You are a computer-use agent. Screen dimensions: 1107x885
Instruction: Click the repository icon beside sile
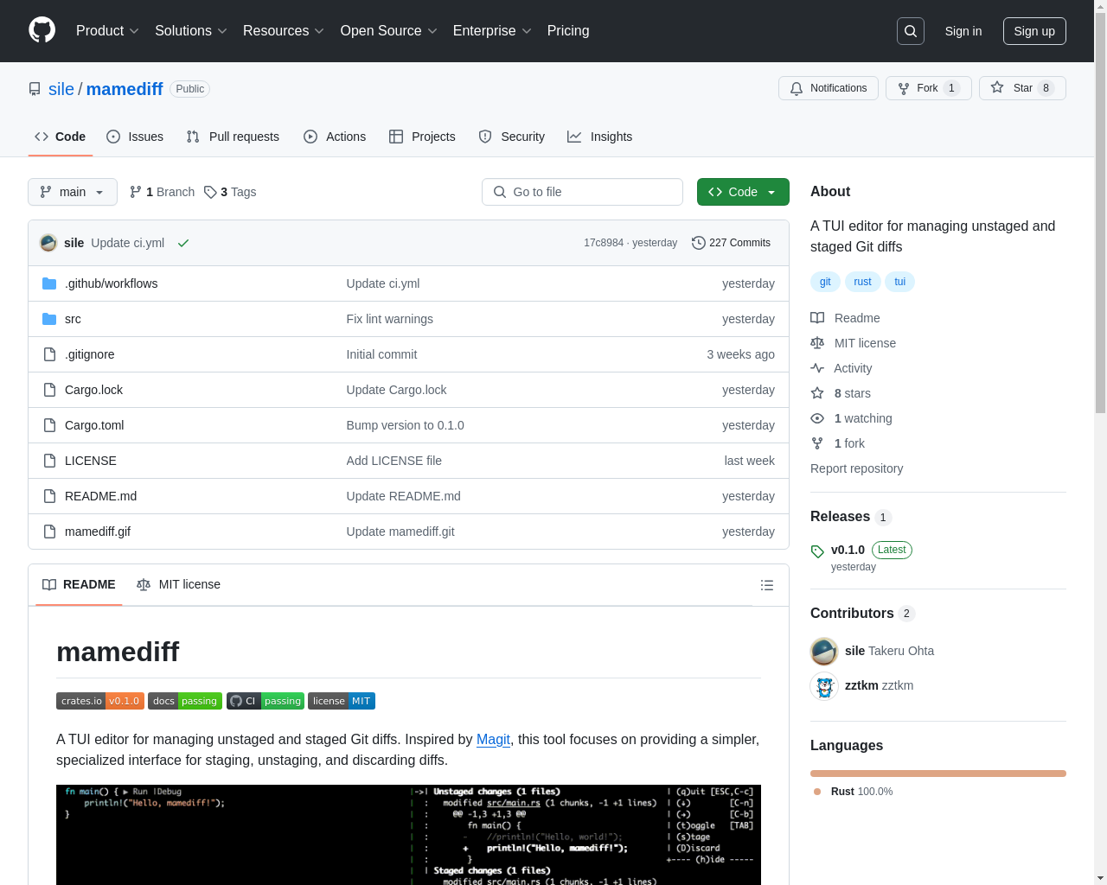point(35,89)
